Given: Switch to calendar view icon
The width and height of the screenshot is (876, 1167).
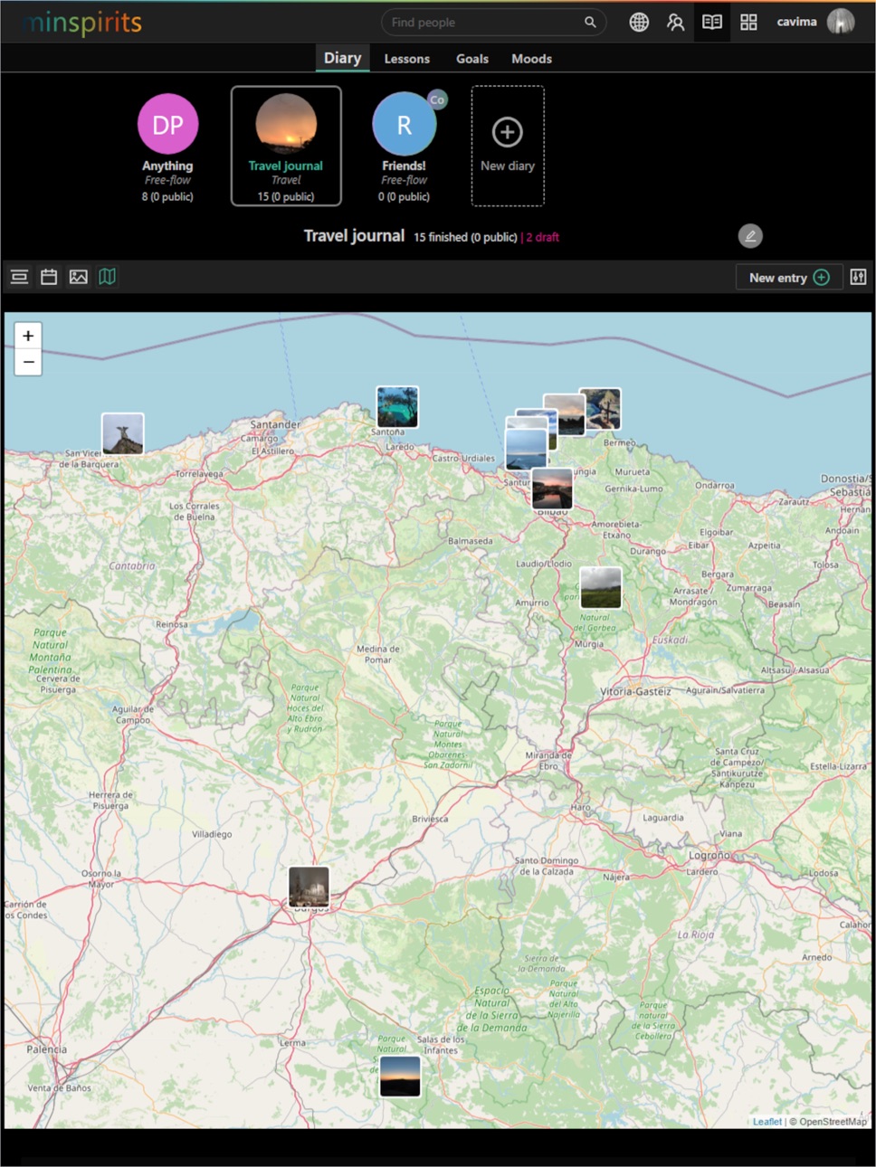Looking at the screenshot, I should pyautogui.click(x=49, y=277).
